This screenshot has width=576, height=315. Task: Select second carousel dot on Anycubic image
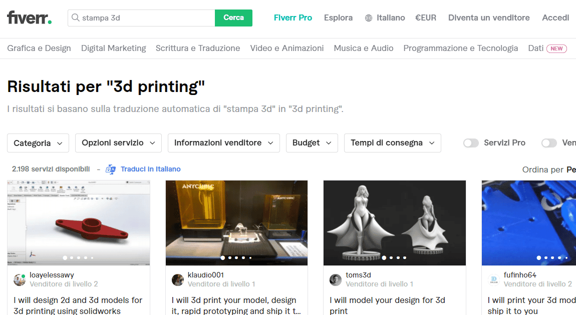[229, 258]
